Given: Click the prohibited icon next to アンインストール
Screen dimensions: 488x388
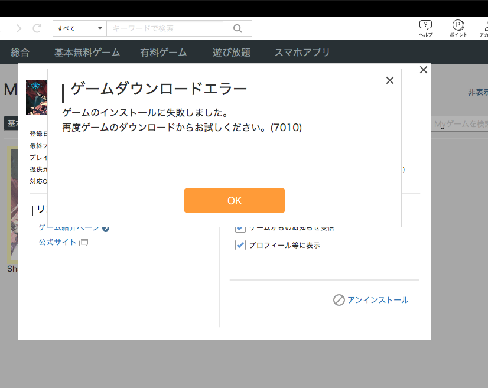Looking at the screenshot, I should (339, 300).
